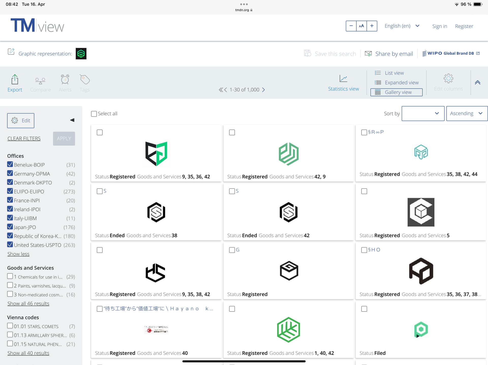The width and height of the screenshot is (488, 365).
Task: Click the battery indicator in status bar
Action: [478, 4]
